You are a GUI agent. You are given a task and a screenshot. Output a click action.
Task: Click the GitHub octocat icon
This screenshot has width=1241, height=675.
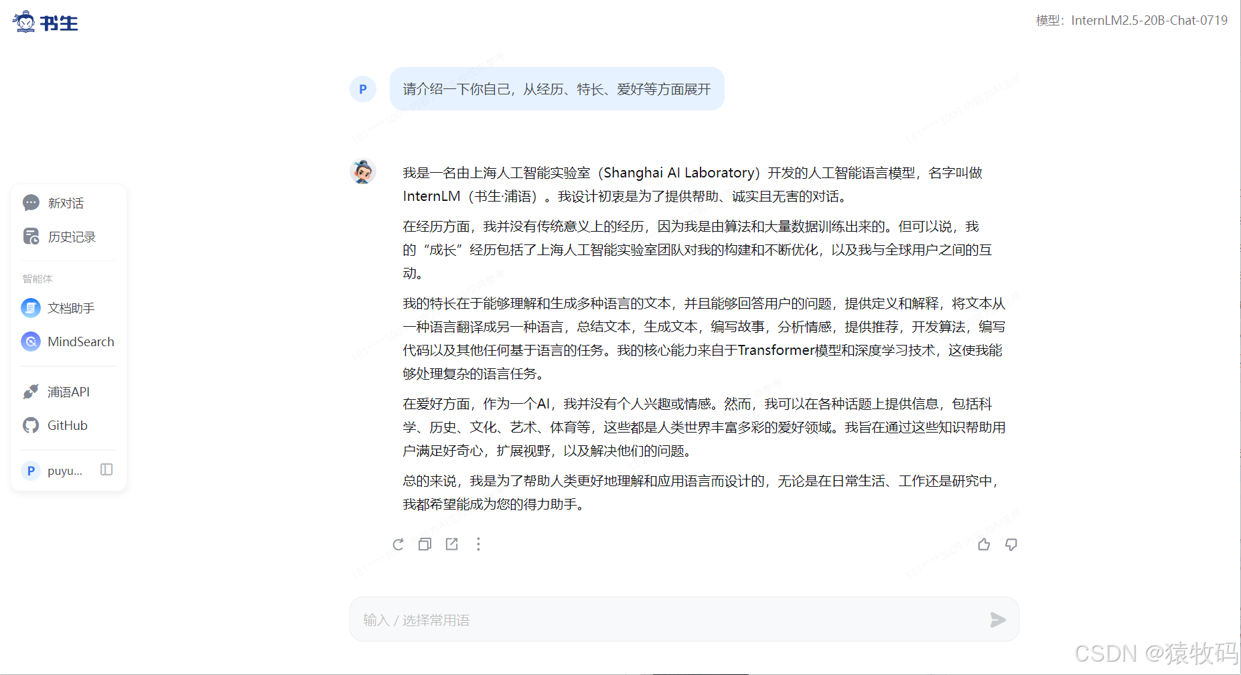(31, 425)
